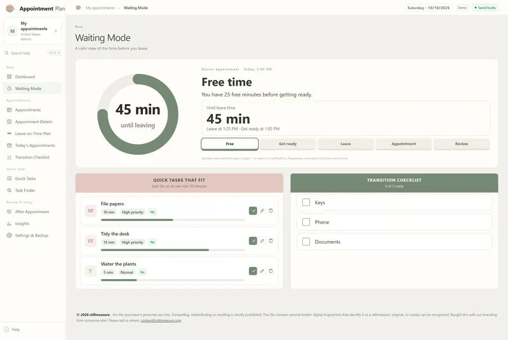Screen dimensions: 508x340
Task: Click the Insights chart icon
Action: tap(9, 223)
